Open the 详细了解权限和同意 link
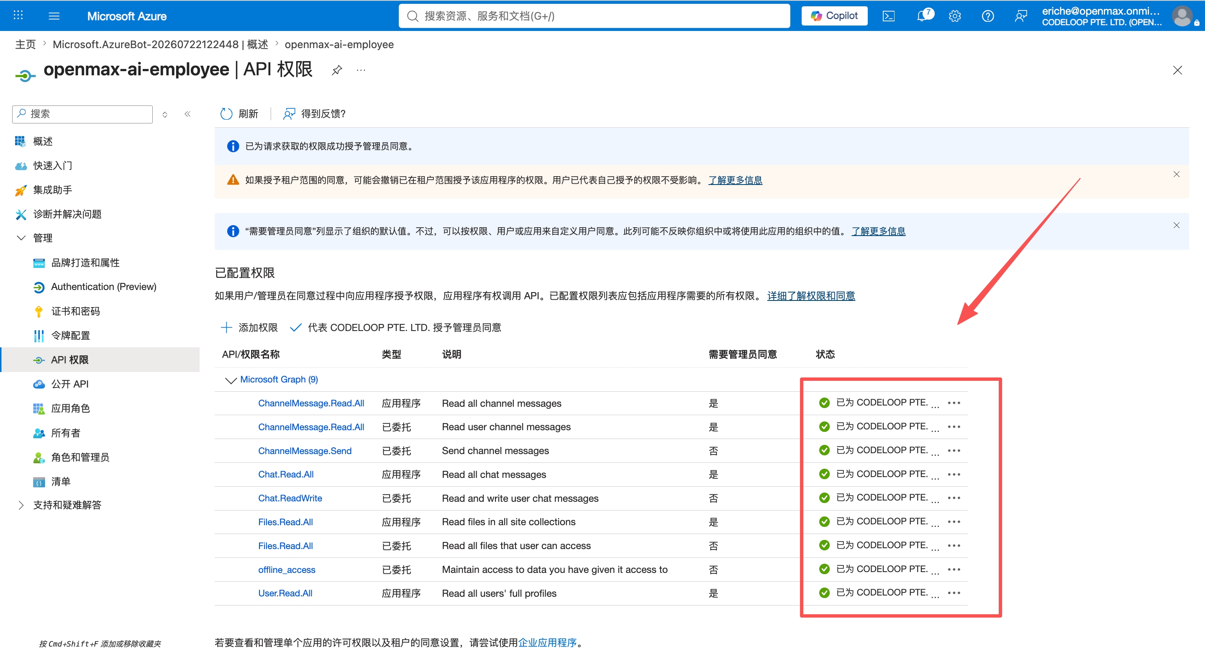This screenshot has width=1205, height=652. coord(811,295)
